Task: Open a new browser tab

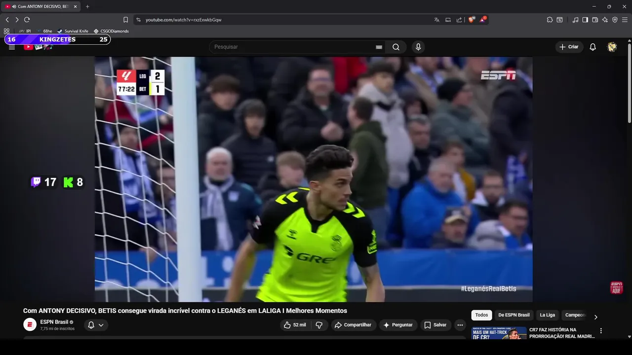Action: (x=87, y=6)
